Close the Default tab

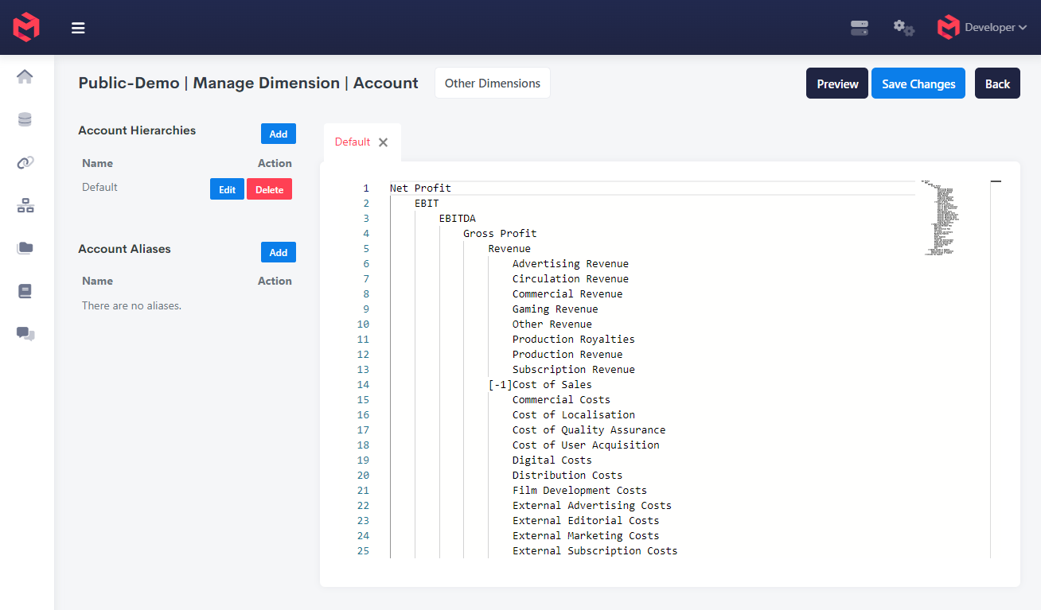[383, 142]
